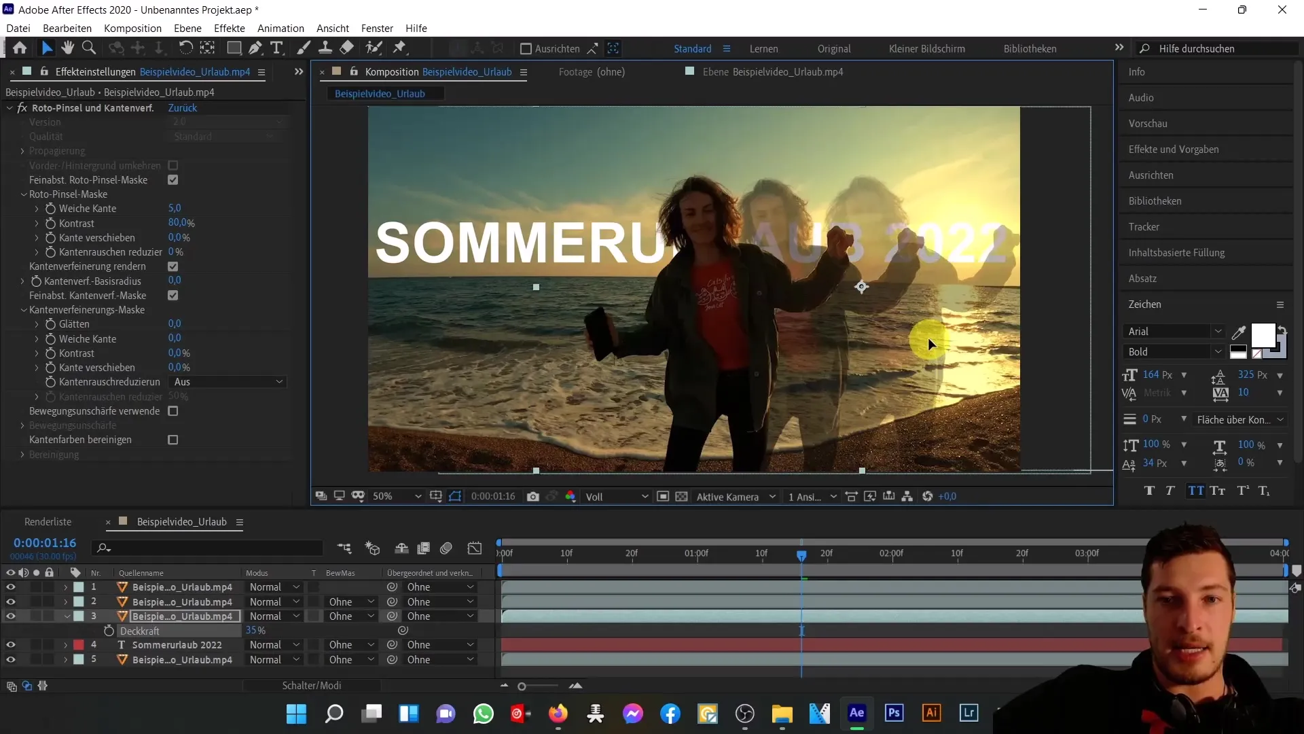Select the Clone Stamp tool
The image size is (1304, 734).
[x=325, y=48]
